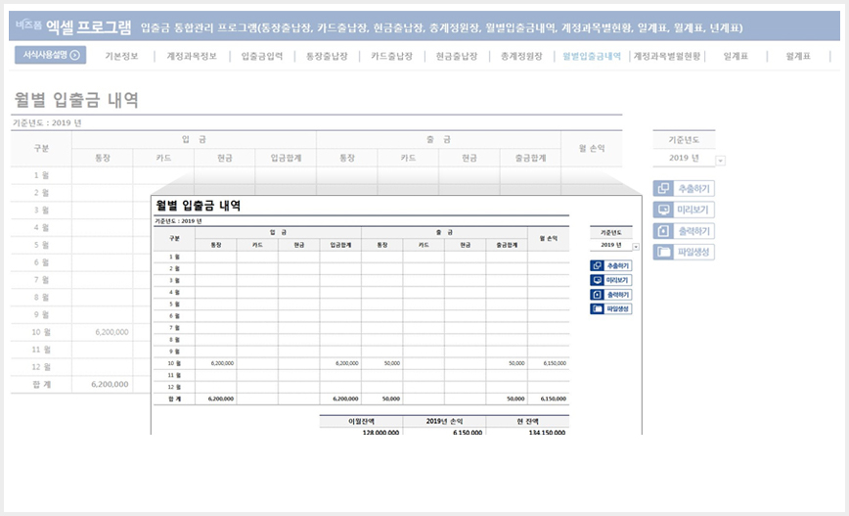Go to the 입출금입력 tab

pos(262,56)
